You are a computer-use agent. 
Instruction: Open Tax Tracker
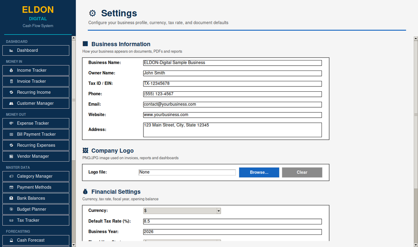(36, 221)
